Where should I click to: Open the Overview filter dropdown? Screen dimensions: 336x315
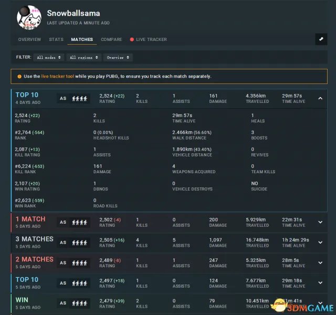pos(118,57)
